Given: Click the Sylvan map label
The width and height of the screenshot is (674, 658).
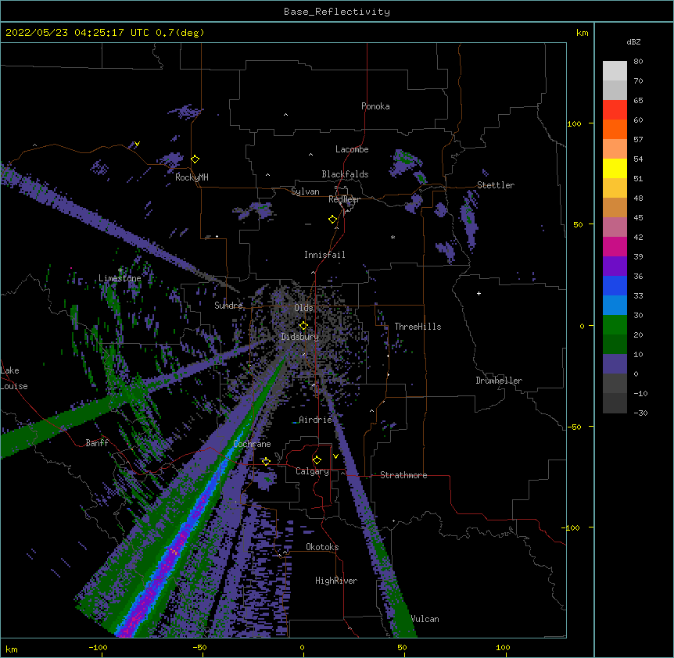Looking at the screenshot, I should pyautogui.click(x=305, y=191).
